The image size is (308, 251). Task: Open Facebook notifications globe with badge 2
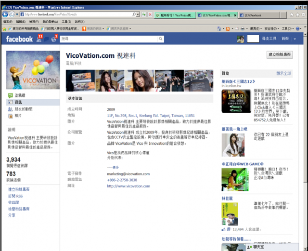point(53,40)
